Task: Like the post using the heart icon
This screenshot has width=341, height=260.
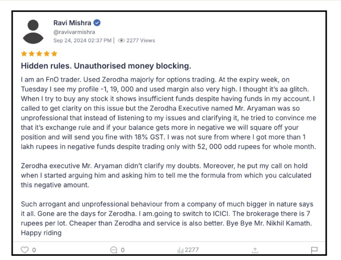Action: [x=25, y=249]
